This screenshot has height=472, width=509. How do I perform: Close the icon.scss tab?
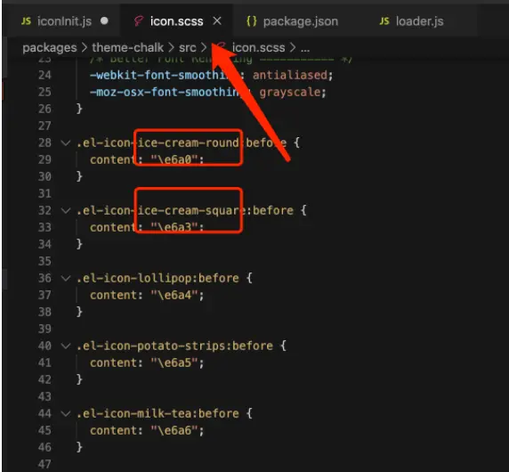(x=217, y=21)
